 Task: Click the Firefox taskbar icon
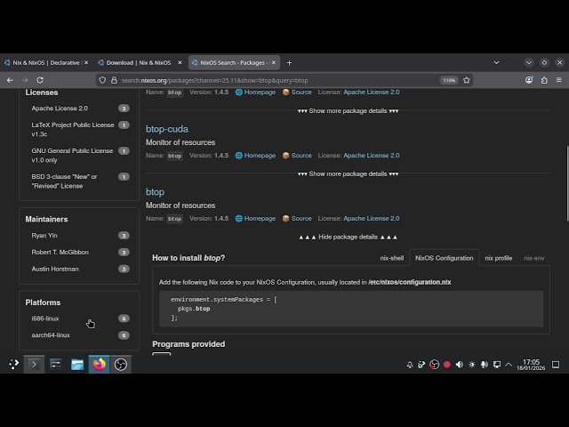click(99, 364)
